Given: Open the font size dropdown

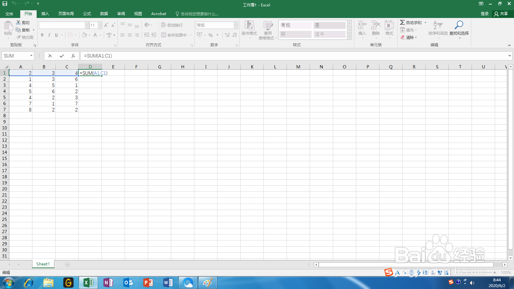Looking at the screenshot, I should 100,25.
